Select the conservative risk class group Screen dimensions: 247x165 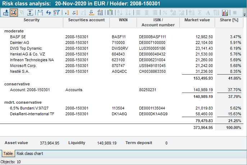click(x=17, y=84)
